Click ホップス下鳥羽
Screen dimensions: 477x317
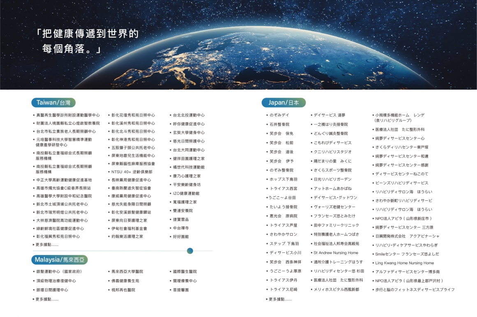coord(283,179)
